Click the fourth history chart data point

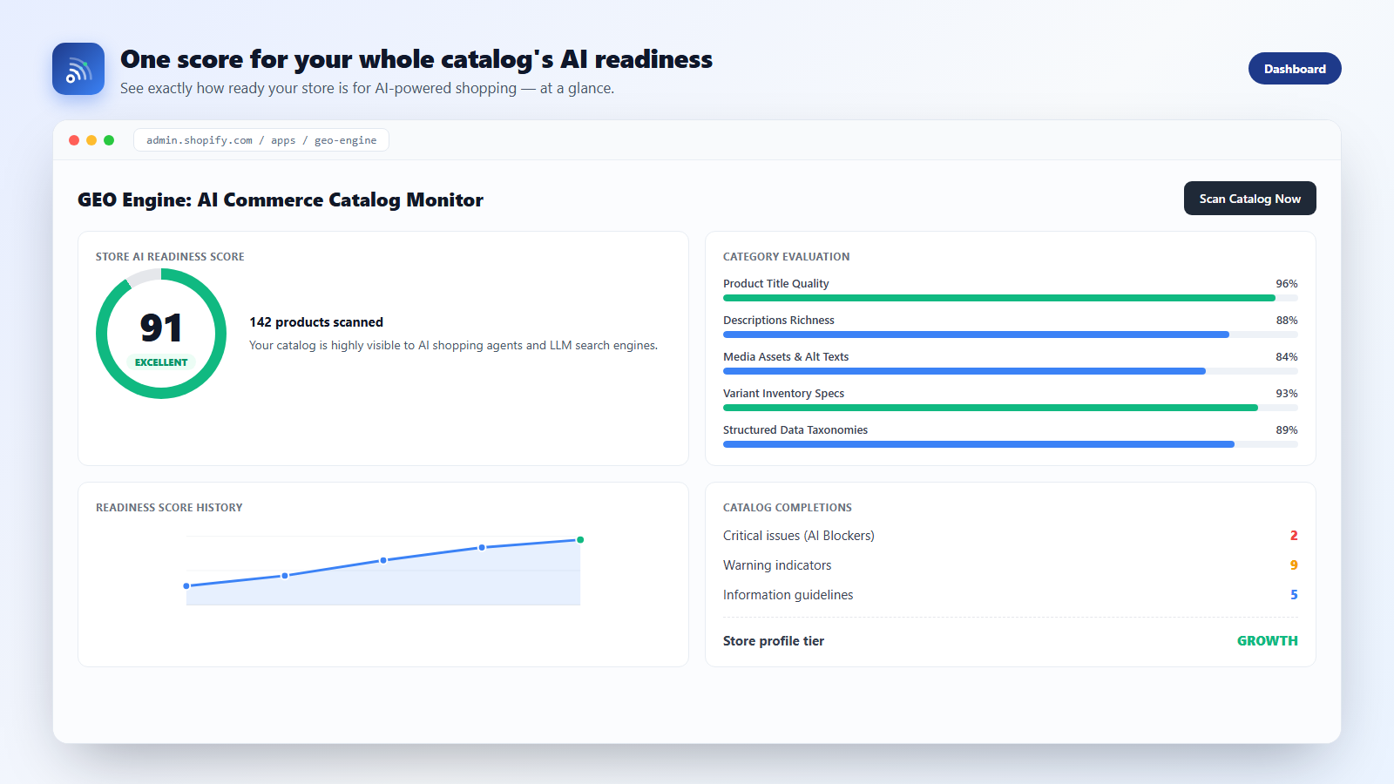482,548
